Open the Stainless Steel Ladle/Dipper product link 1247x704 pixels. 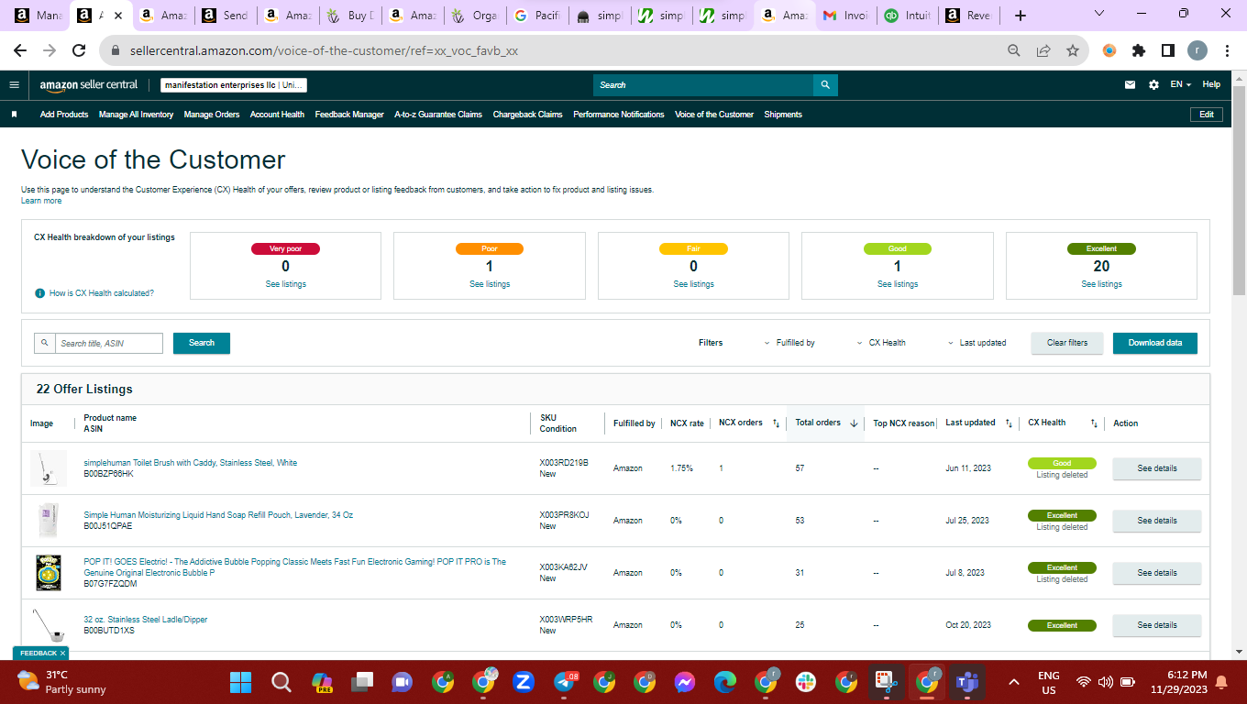(146, 620)
